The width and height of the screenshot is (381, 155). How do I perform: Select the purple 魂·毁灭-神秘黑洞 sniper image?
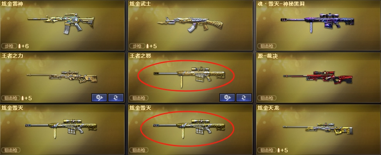tap(317, 22)
